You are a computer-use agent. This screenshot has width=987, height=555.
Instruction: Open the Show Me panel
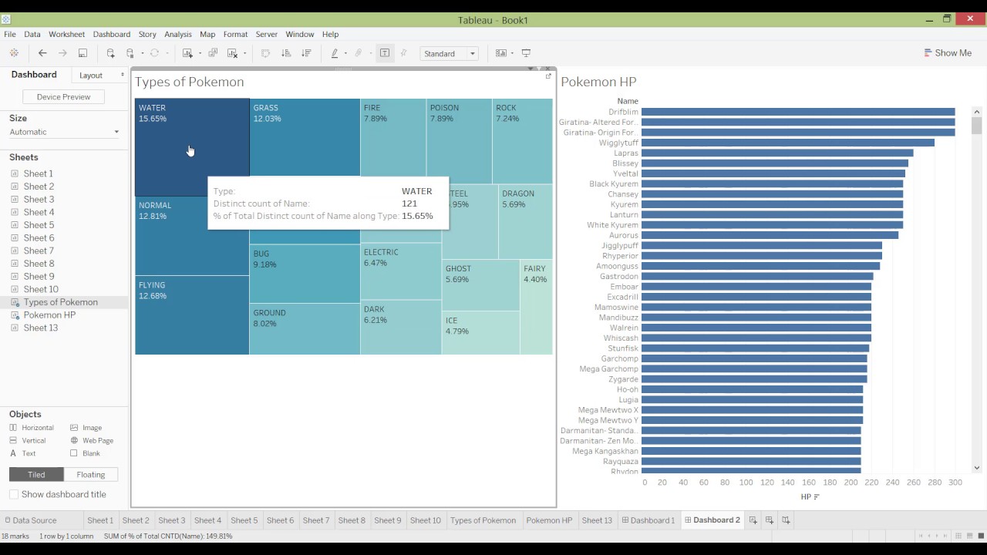click(948, 53)
